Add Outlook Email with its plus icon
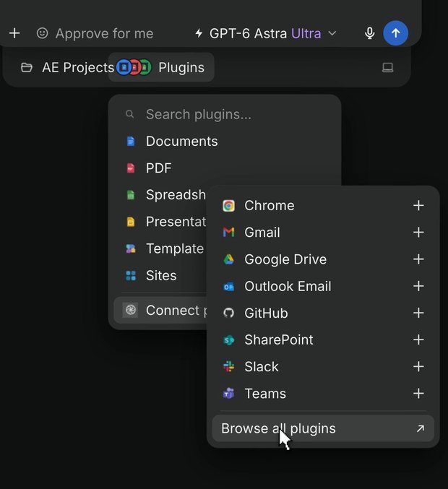 [x=418, y=286]
